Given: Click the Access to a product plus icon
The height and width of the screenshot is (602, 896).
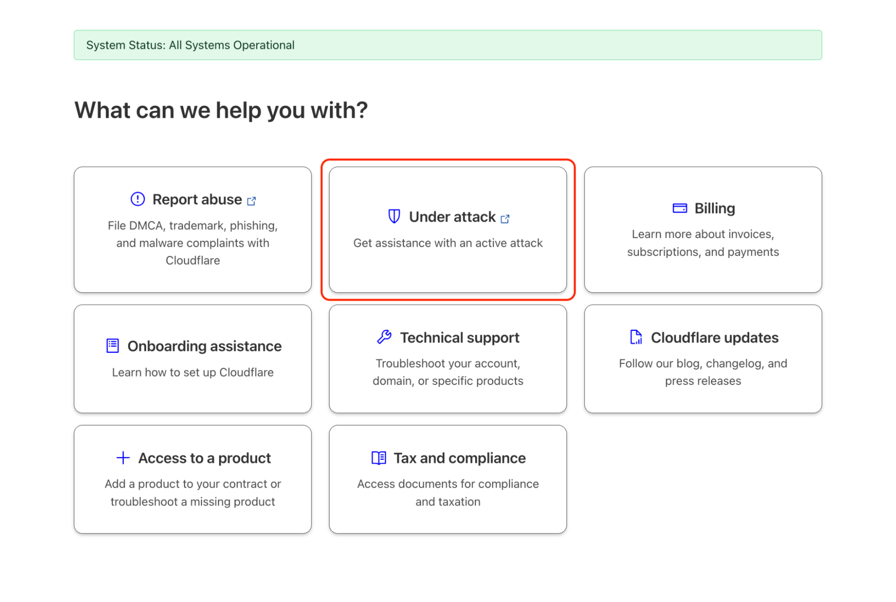Looking at the screenshot, I should tap(123, 458).
